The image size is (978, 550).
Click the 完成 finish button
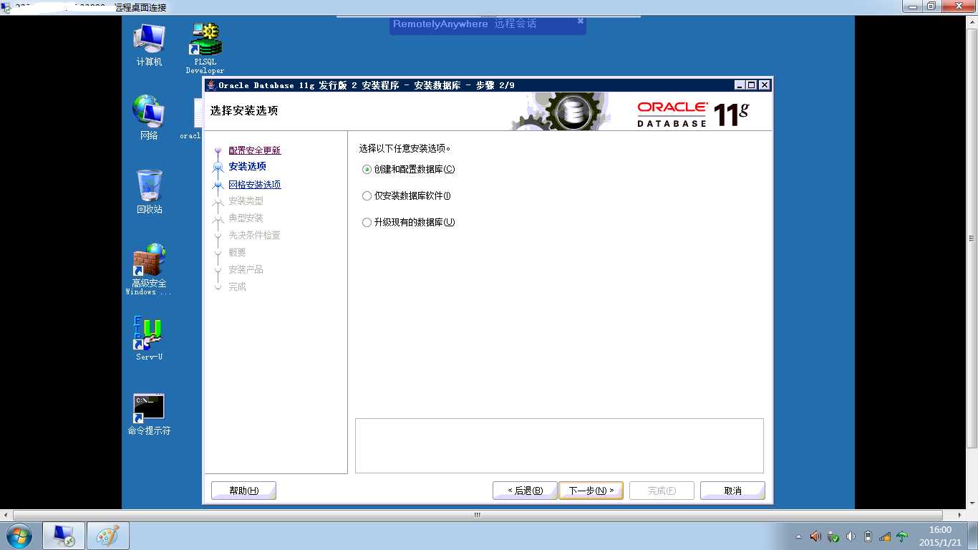pos(662,491)
